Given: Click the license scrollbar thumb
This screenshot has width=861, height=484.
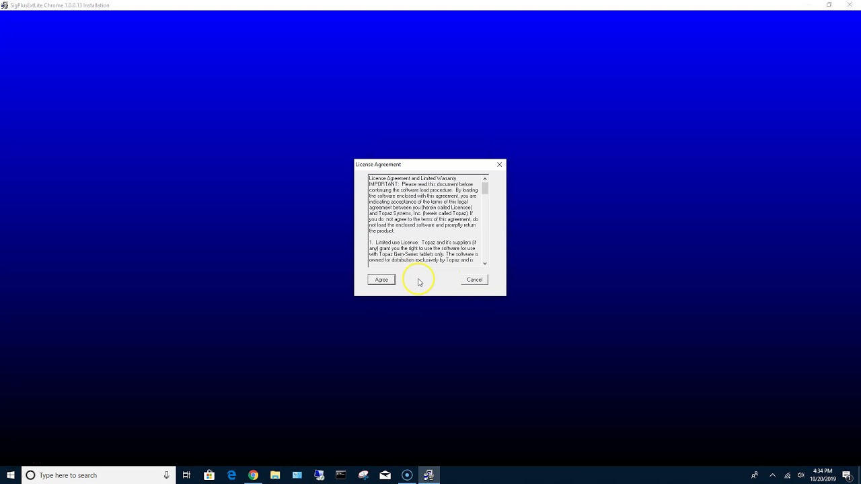Looking at the screenshot, I should [484, 188].
